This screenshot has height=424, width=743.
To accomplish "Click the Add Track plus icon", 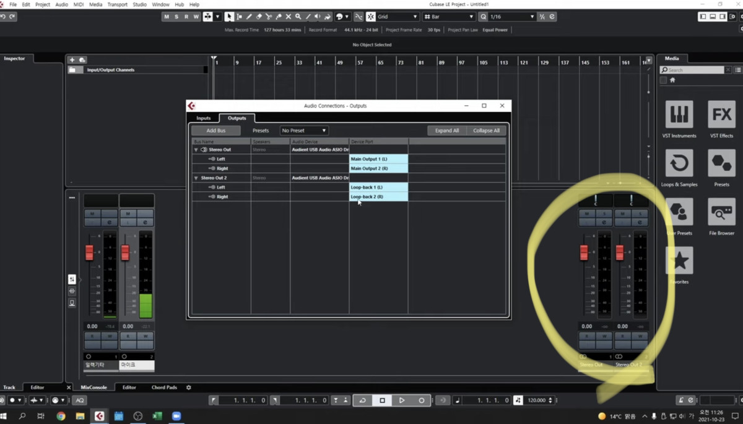I will 72,60.
